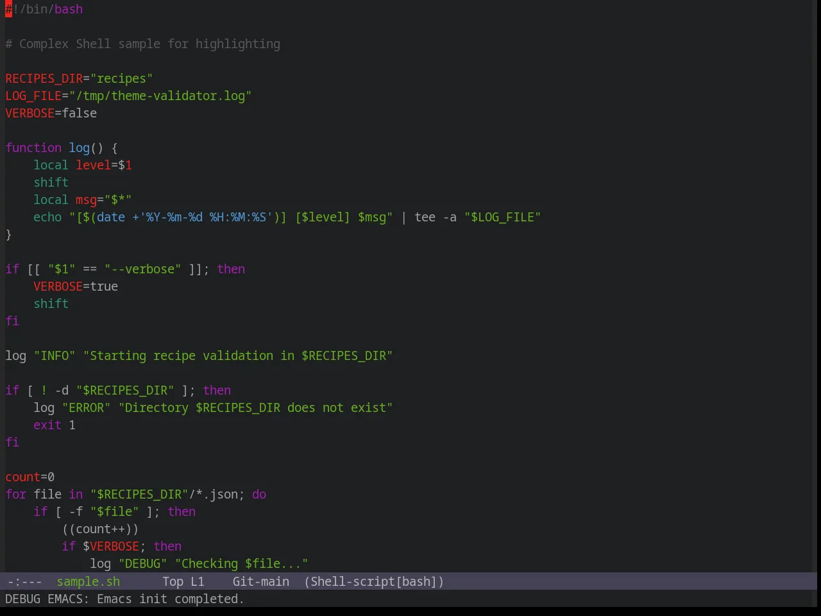Click the Shell-script[bash] major mode indicator
This screenshot has width=821, height=616.
tap(374, 581)
